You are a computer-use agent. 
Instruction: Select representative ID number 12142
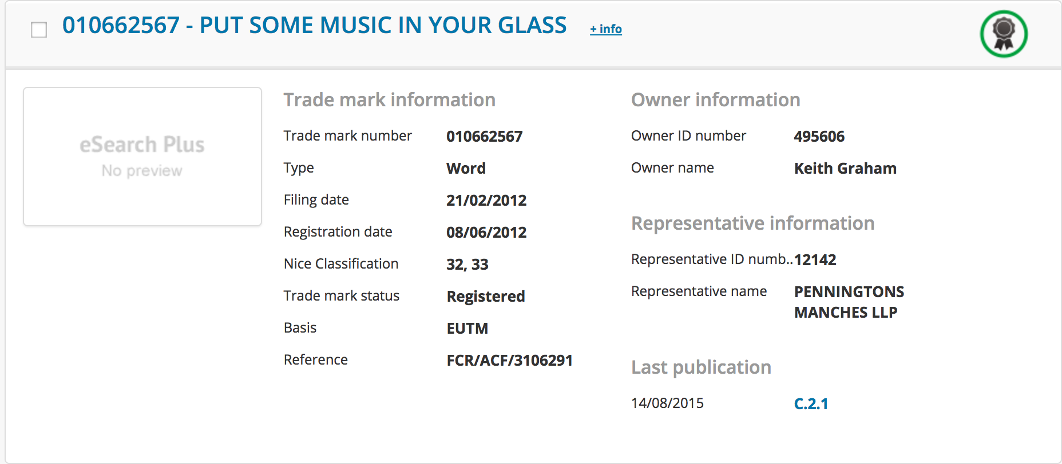(x=815, y=260)
